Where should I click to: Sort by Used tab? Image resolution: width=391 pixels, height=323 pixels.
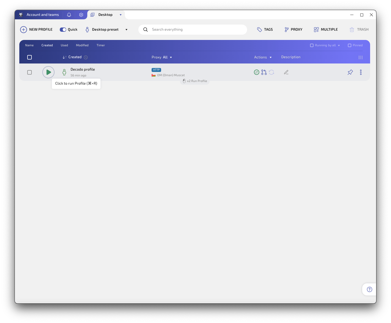(x=64, y=46)
